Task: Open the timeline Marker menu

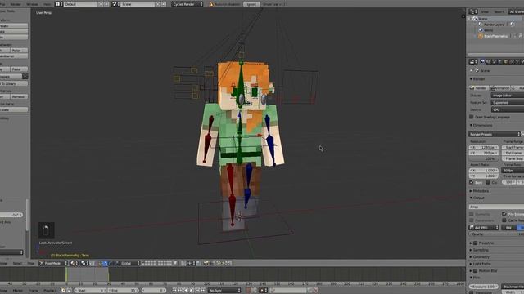Action: (18, 291)
